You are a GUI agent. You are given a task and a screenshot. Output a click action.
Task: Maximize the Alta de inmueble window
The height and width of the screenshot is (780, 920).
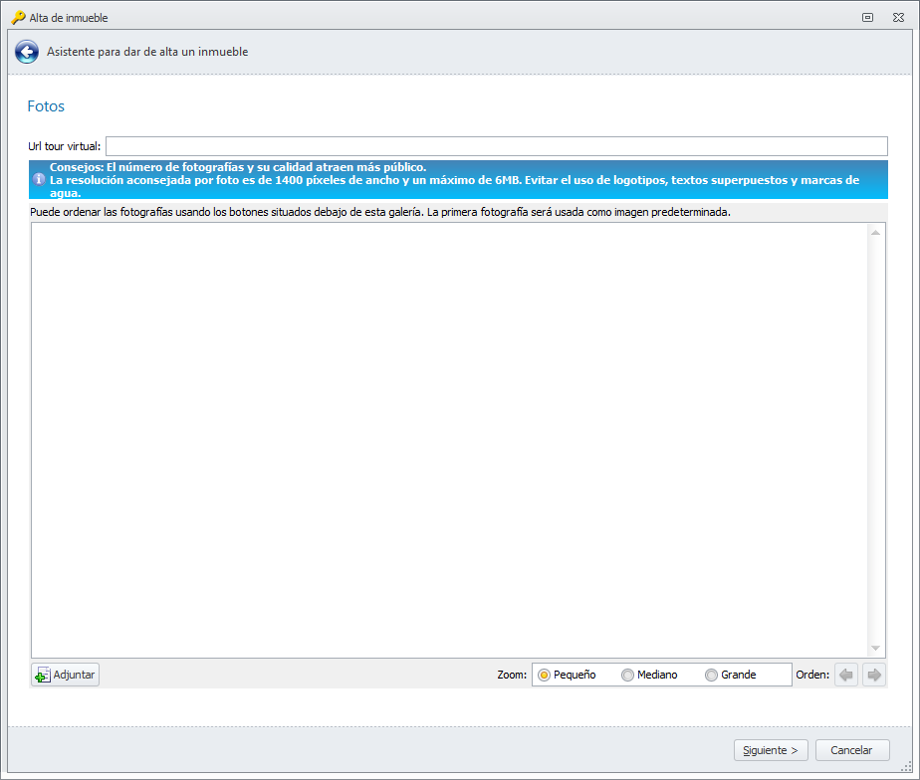(x=868, y=18)
